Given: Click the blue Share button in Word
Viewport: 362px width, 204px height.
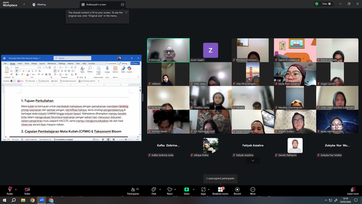Looking at the screenshot, I should click(x=135, y=63).
